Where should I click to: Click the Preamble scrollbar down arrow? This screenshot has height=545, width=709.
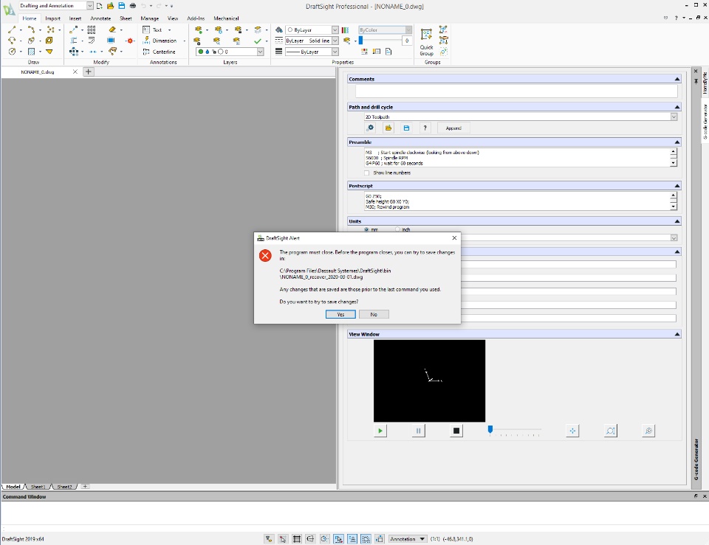pyautogui.click(x=674, y=163)
